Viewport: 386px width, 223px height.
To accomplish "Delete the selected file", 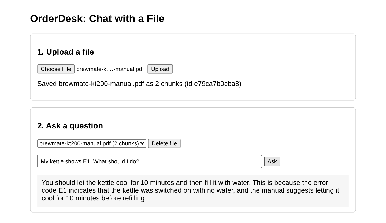I will pos(164,143).
